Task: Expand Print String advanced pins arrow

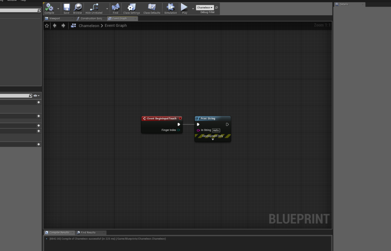Action: pos(213,139)
